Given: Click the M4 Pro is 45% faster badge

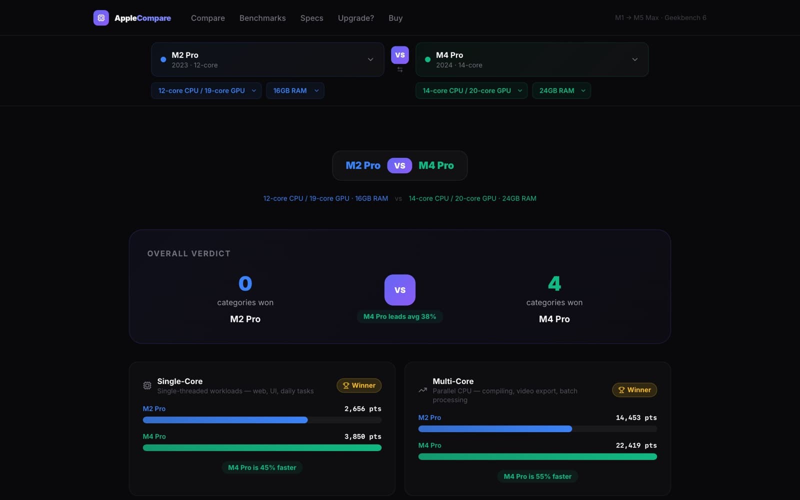Looking at the screenshot, I should click(262, 467).
